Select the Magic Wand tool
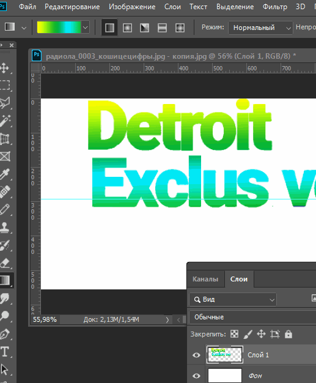This screenshot has height=383, width=316. pyautogui.click(x=5, y=121)
